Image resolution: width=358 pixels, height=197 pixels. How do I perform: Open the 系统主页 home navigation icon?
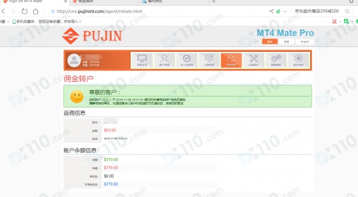(x=142, y=60)
